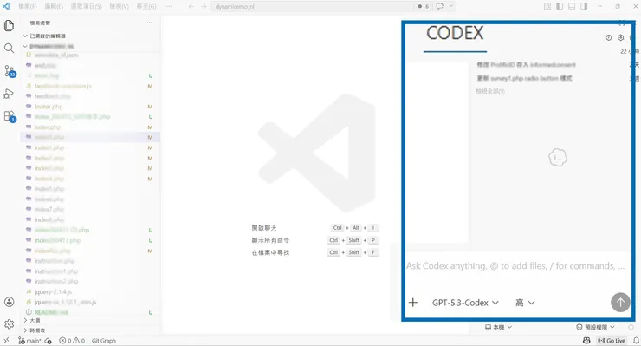The width and height of the screenshot is (641, 346).
Task: Open the 本機 environment dropdown
Action: [498, 327]
